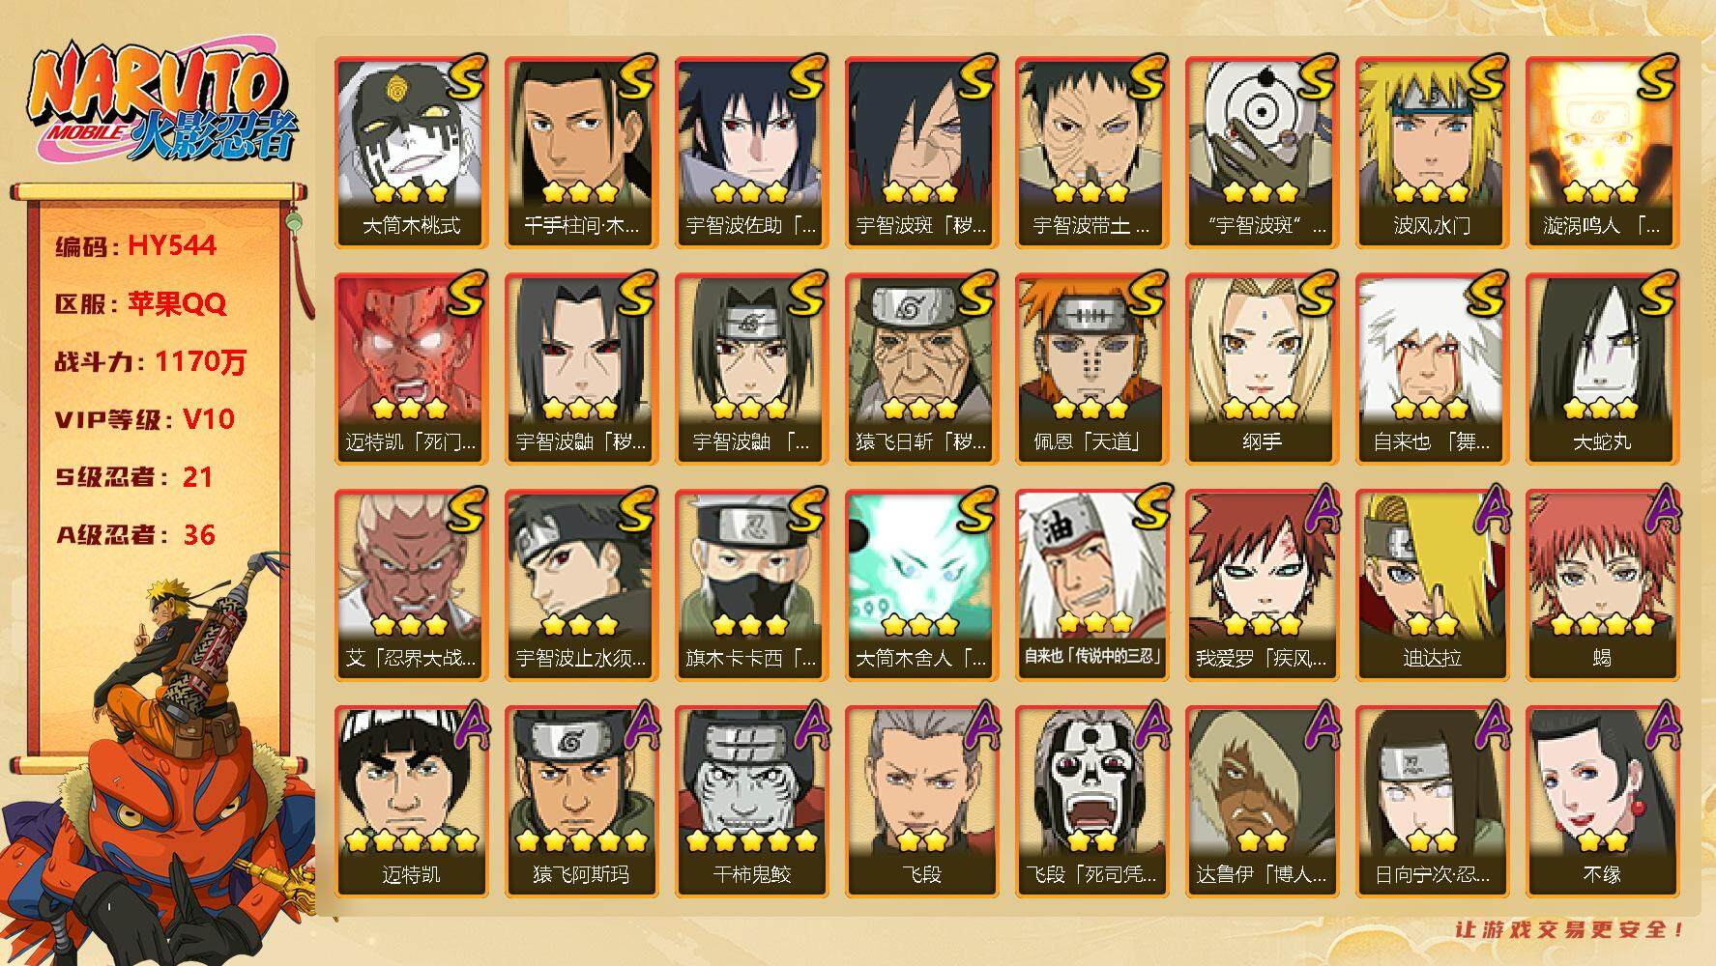Click the 不缘 ninja card
The image size is (1716, 966).
(x=1602, y=801)
